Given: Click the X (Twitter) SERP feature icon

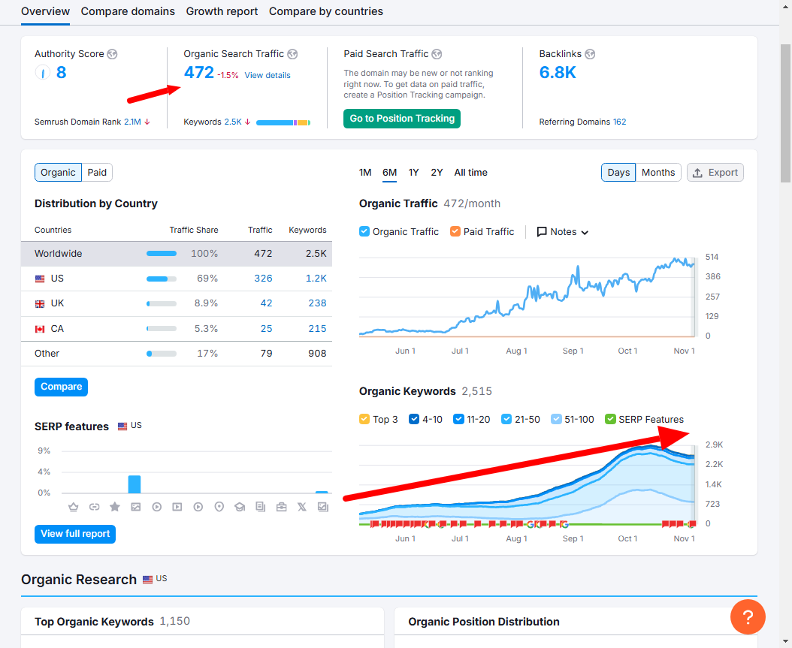Looking at the screenshot, I should 302,507.
